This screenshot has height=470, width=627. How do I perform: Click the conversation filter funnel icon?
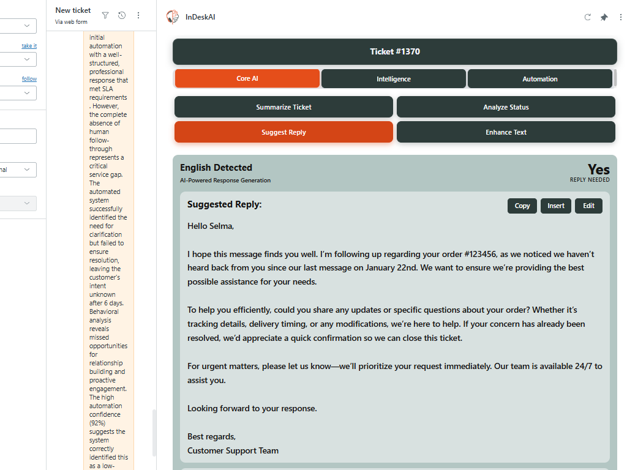(105, 15)
